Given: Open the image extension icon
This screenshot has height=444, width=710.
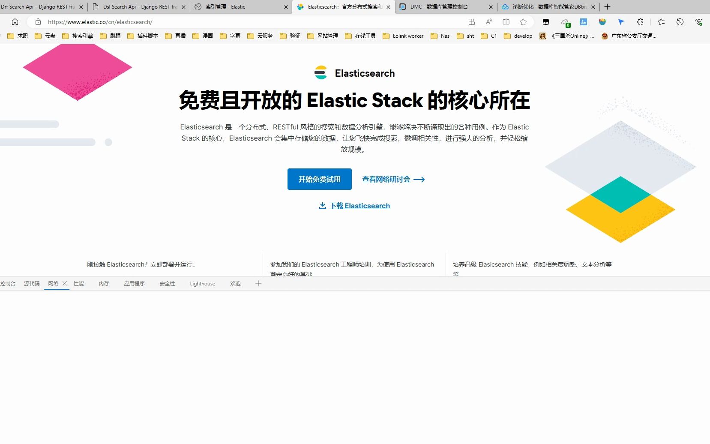Looking at the screenshot, I should click(x=584, y=22).
